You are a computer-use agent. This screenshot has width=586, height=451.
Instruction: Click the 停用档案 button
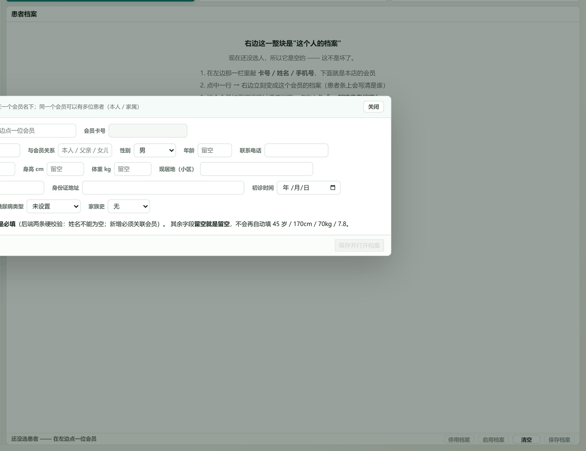click(459, 440)
